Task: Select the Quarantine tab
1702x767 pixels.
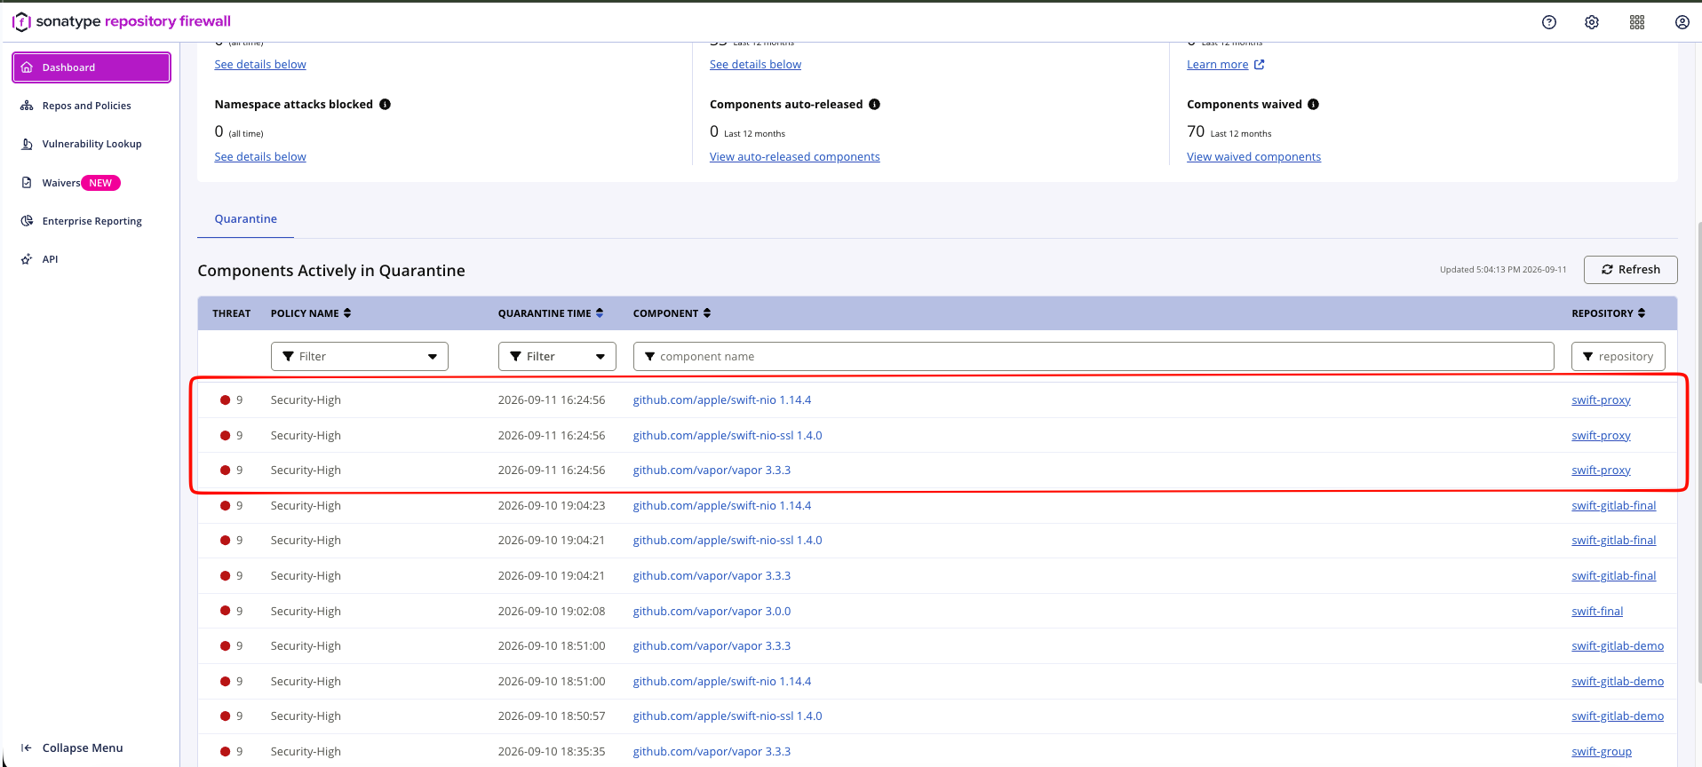Action: click(246, 219)
